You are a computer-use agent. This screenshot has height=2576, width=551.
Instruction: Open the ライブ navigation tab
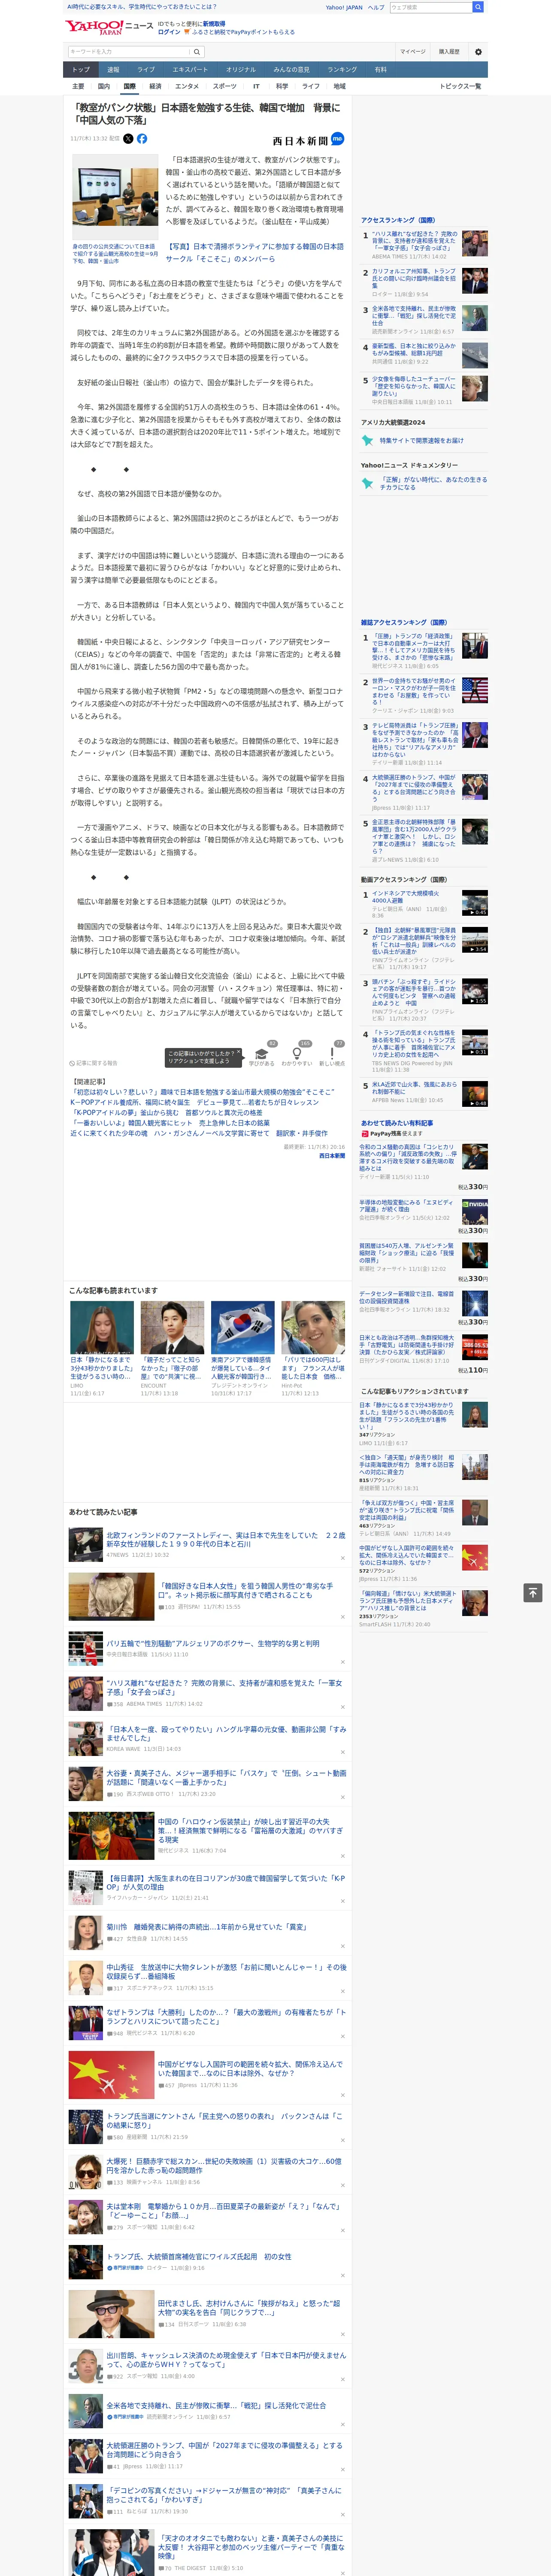[146, 70]
